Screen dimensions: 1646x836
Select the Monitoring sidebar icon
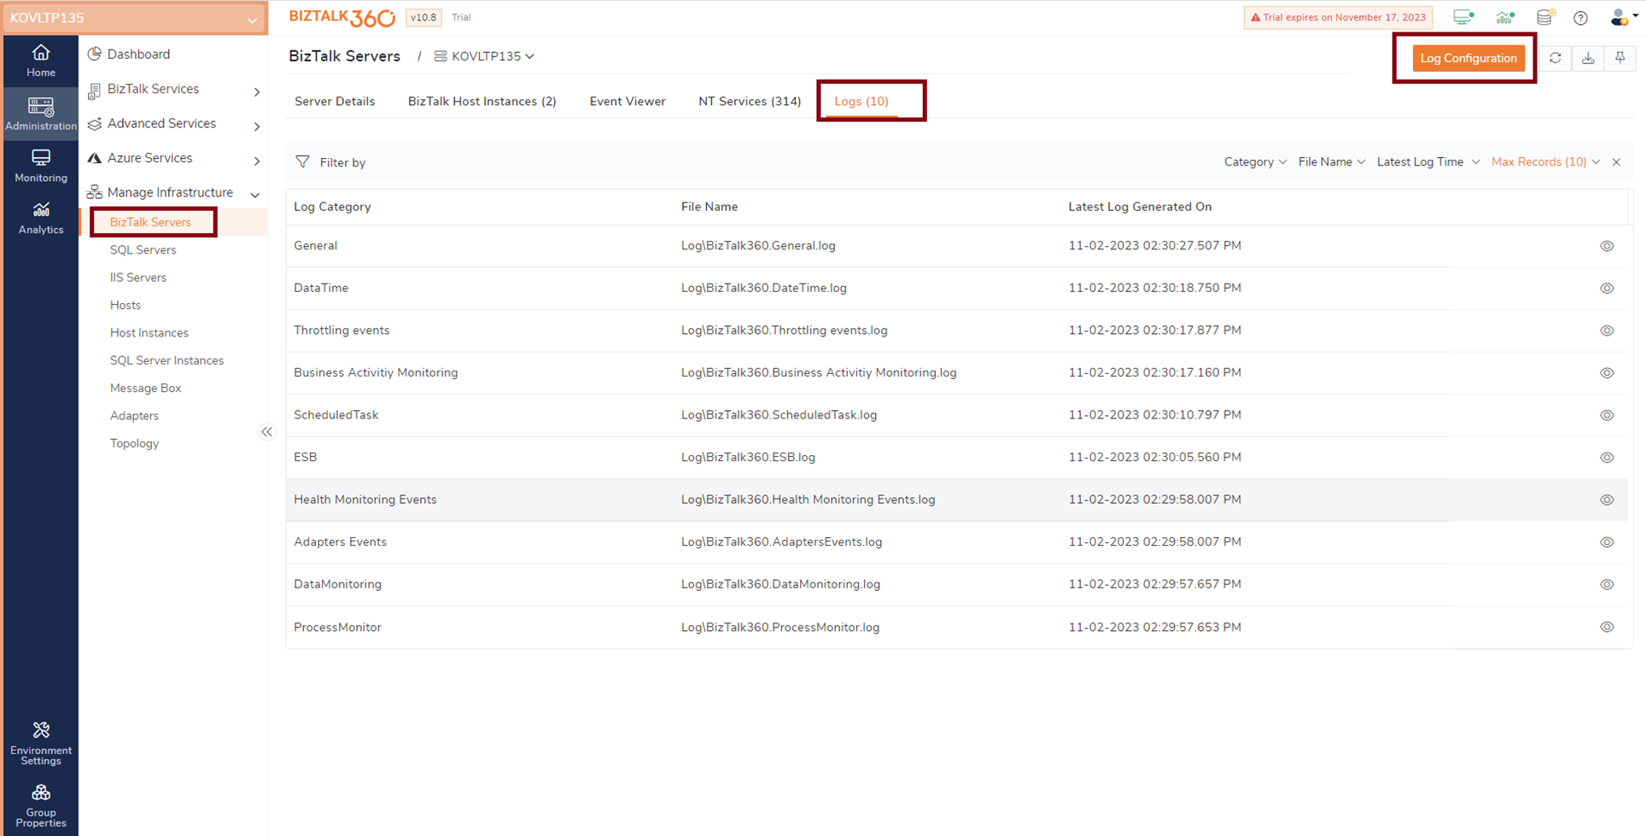pos(40,164)
